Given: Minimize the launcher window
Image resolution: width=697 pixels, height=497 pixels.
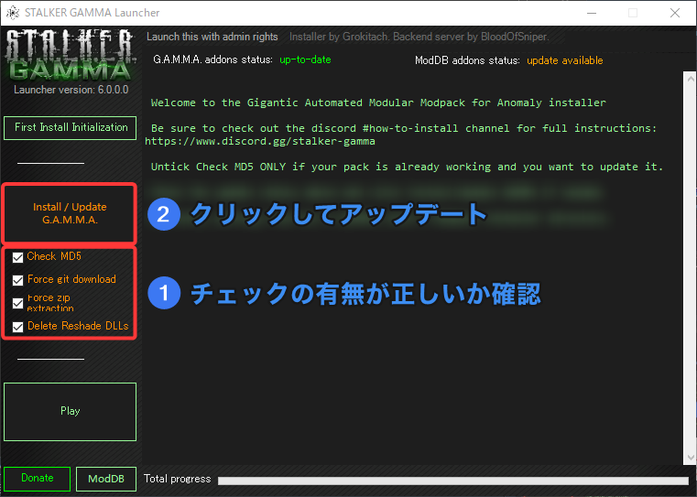Looking at the screenshot, I should pyautogui.click(x=591, y=13).
